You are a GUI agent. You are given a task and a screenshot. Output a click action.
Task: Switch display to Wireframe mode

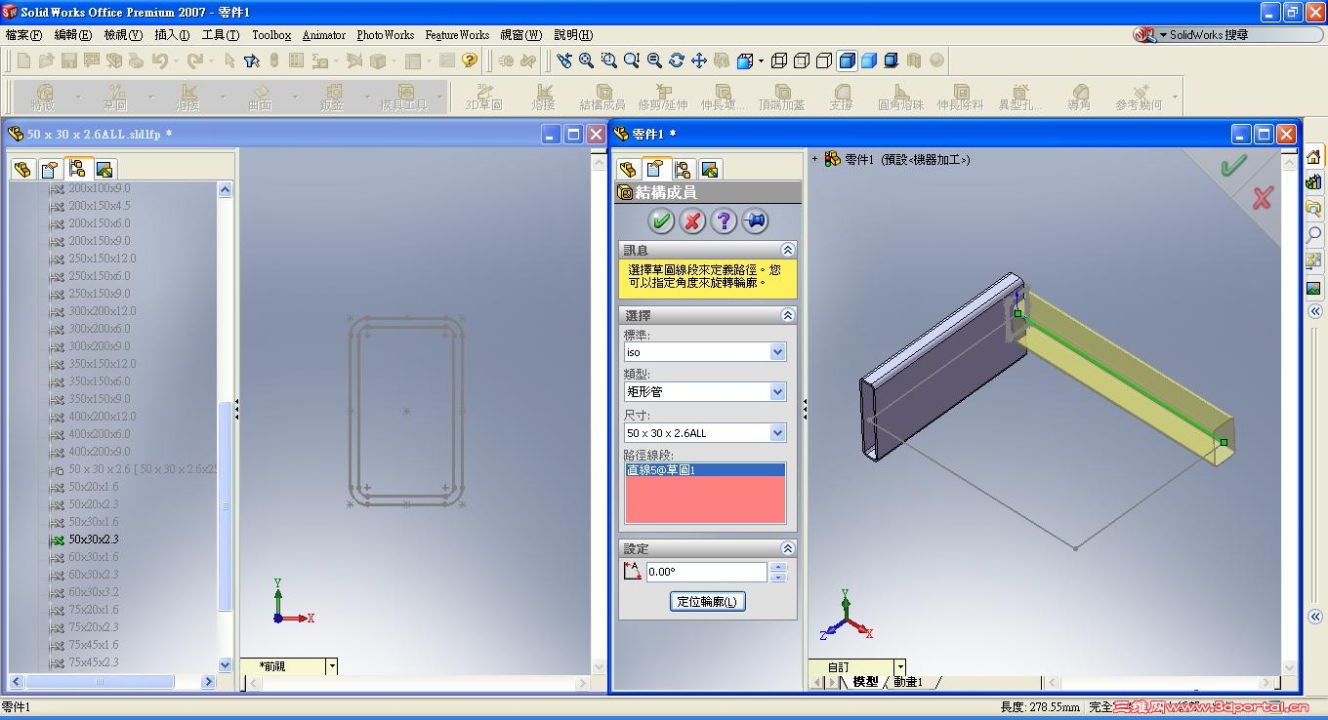click(x=779, y=60)
